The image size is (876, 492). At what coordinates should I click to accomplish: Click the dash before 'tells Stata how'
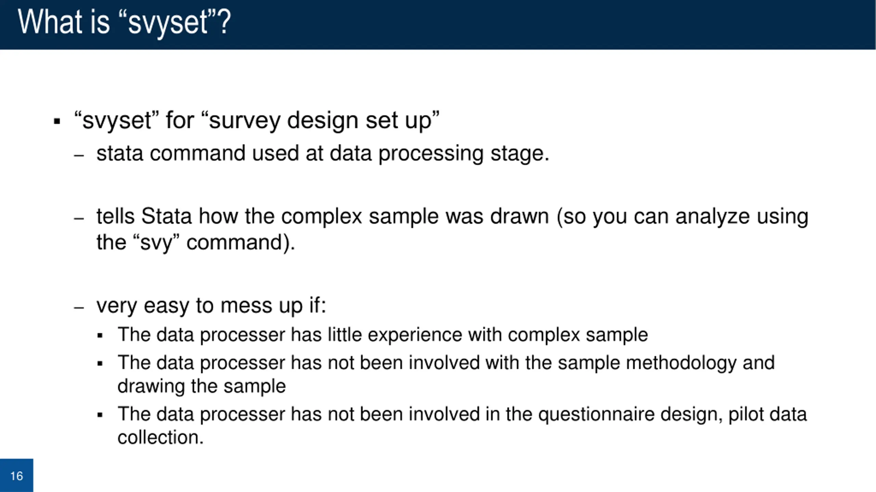pos(79,219)
